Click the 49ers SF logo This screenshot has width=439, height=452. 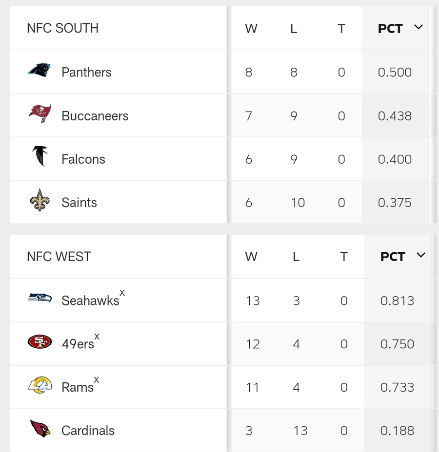coord(39,343)
